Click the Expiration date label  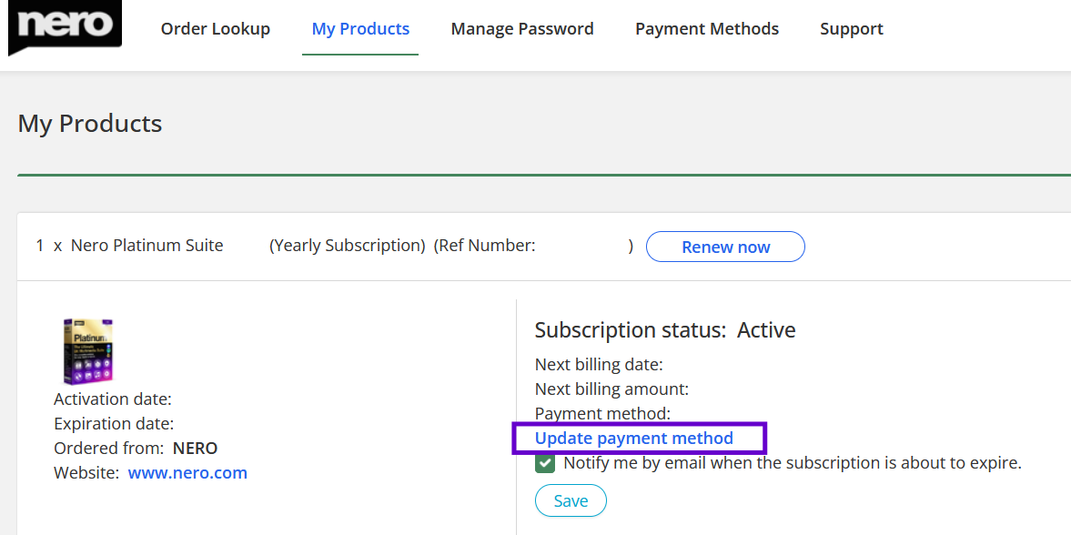[114, 424]
